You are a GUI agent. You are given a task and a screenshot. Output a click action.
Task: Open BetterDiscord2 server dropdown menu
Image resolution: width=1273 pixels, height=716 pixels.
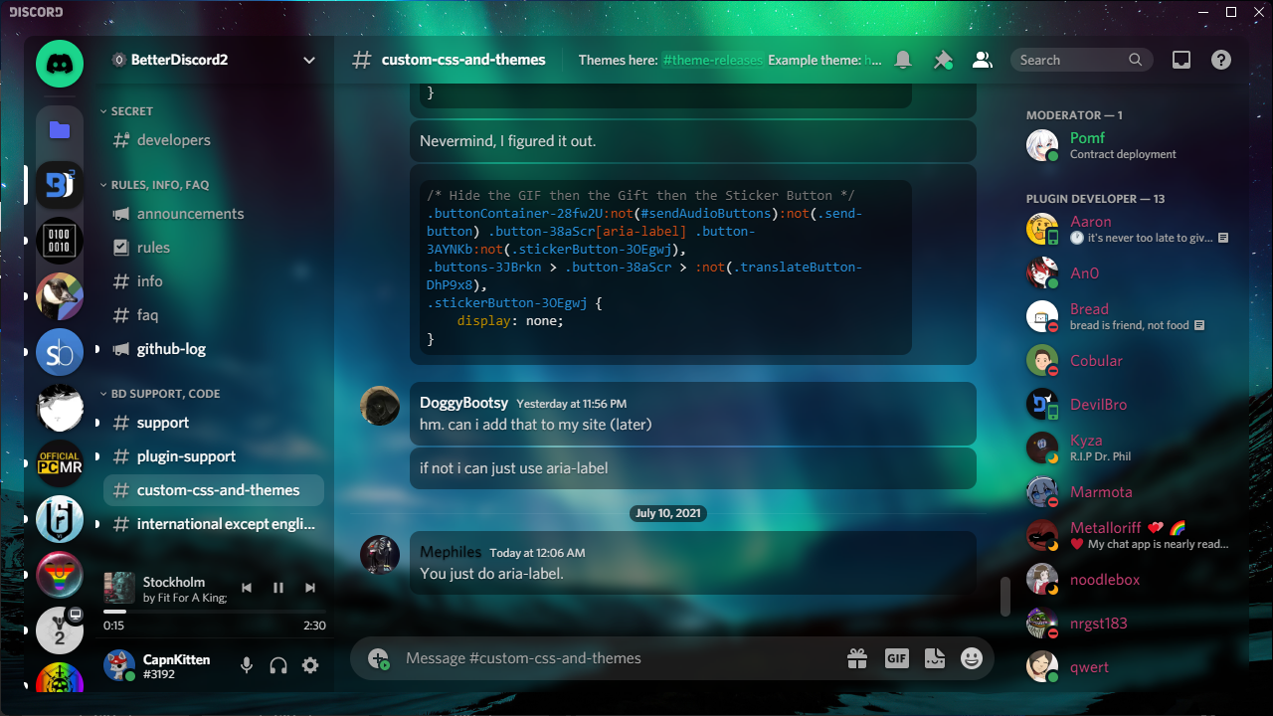point(309,61)
